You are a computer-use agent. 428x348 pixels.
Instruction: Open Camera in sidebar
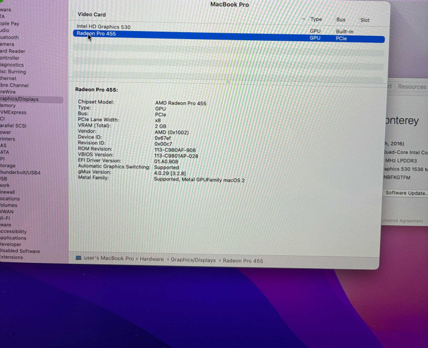pos(7,44)
